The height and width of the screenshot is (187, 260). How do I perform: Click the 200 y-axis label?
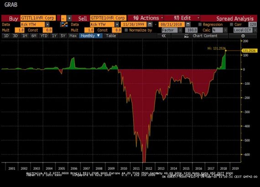tap(245, 41)
